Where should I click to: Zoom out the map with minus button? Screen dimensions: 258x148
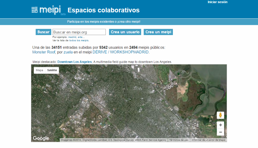click(x=220, y=132)
